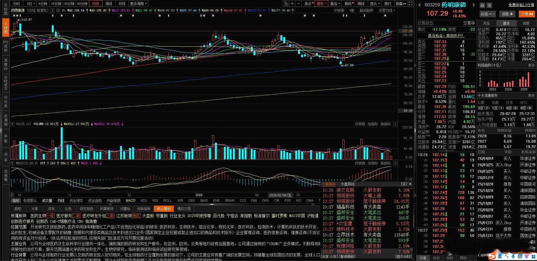Screen dimensions: 537x261
Task: Switch to 大盘异动 tab in popup
Action: point(348,184)
